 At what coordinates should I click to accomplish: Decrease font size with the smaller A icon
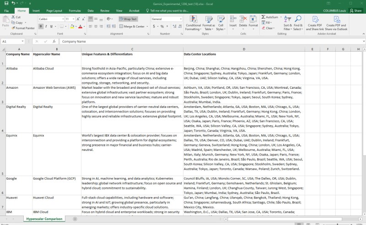(x=83, y=19)
